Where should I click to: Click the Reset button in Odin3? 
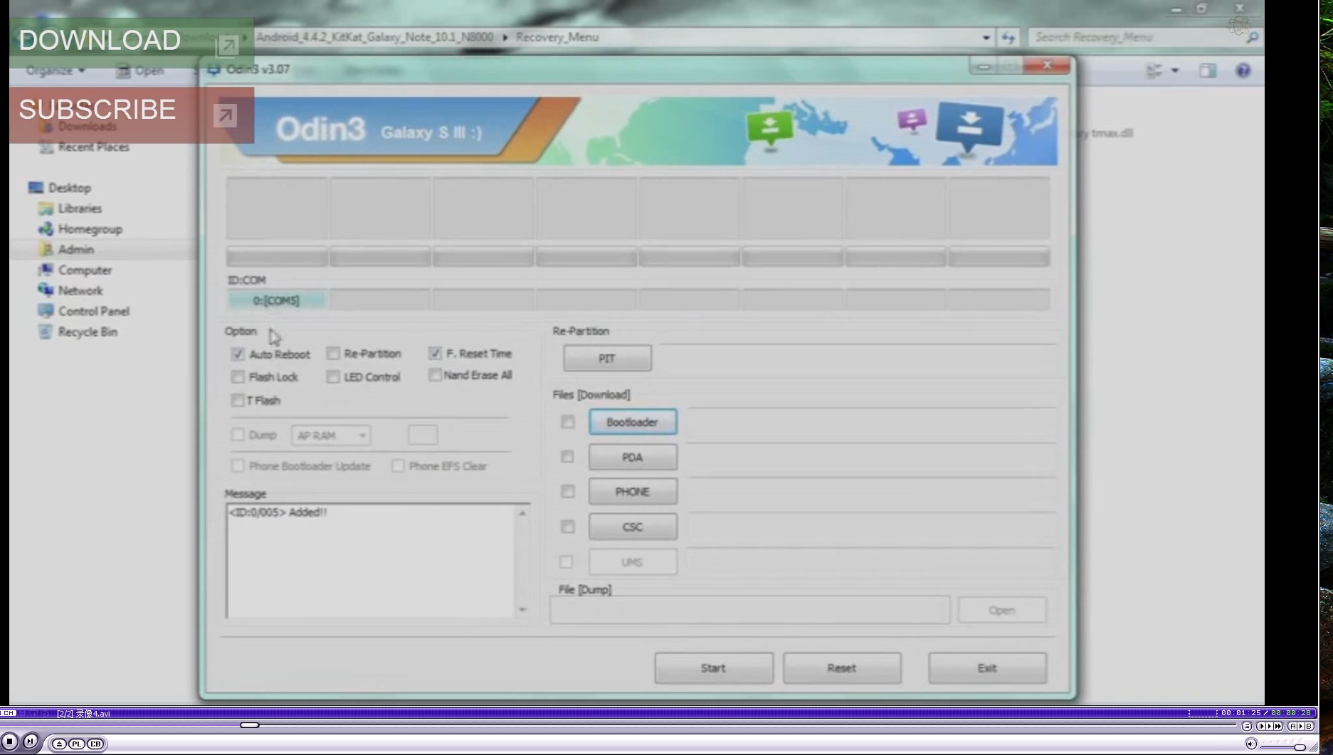pos(842,668)
